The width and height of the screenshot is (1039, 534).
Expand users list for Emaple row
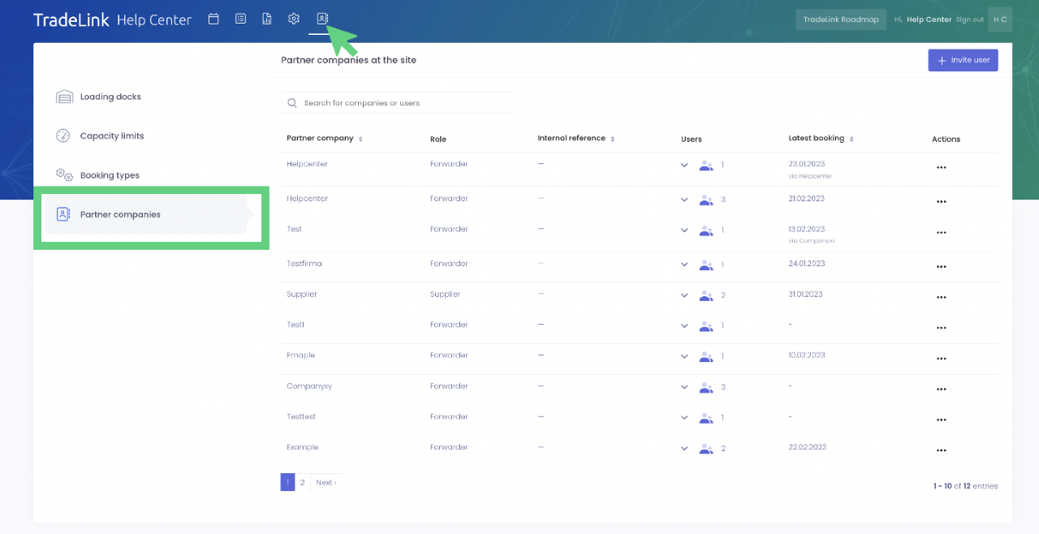[x=684, y=356]
